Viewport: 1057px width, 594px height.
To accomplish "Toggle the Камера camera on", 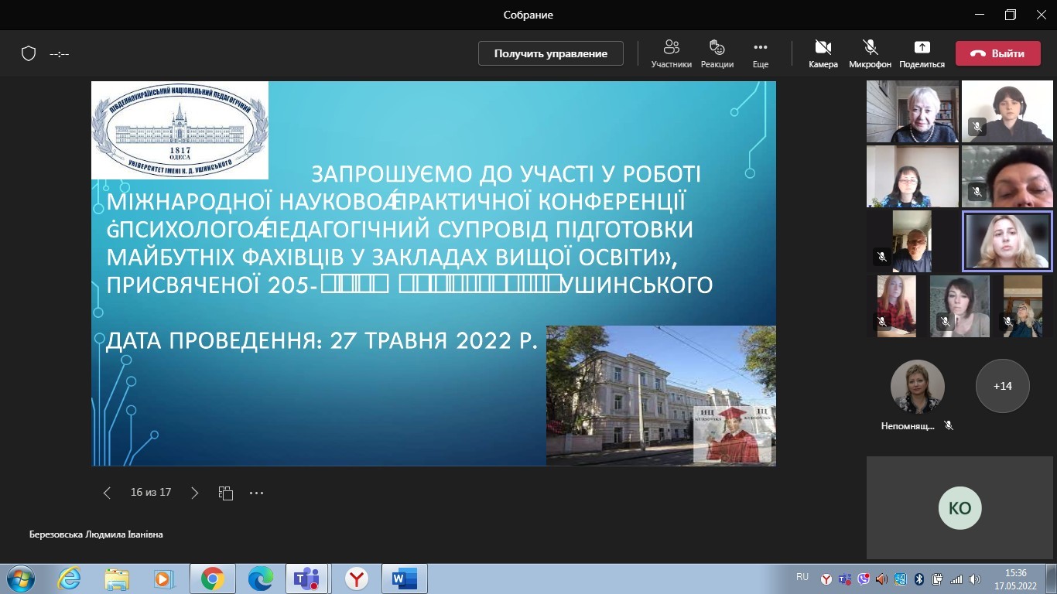I will click(823, 53).
